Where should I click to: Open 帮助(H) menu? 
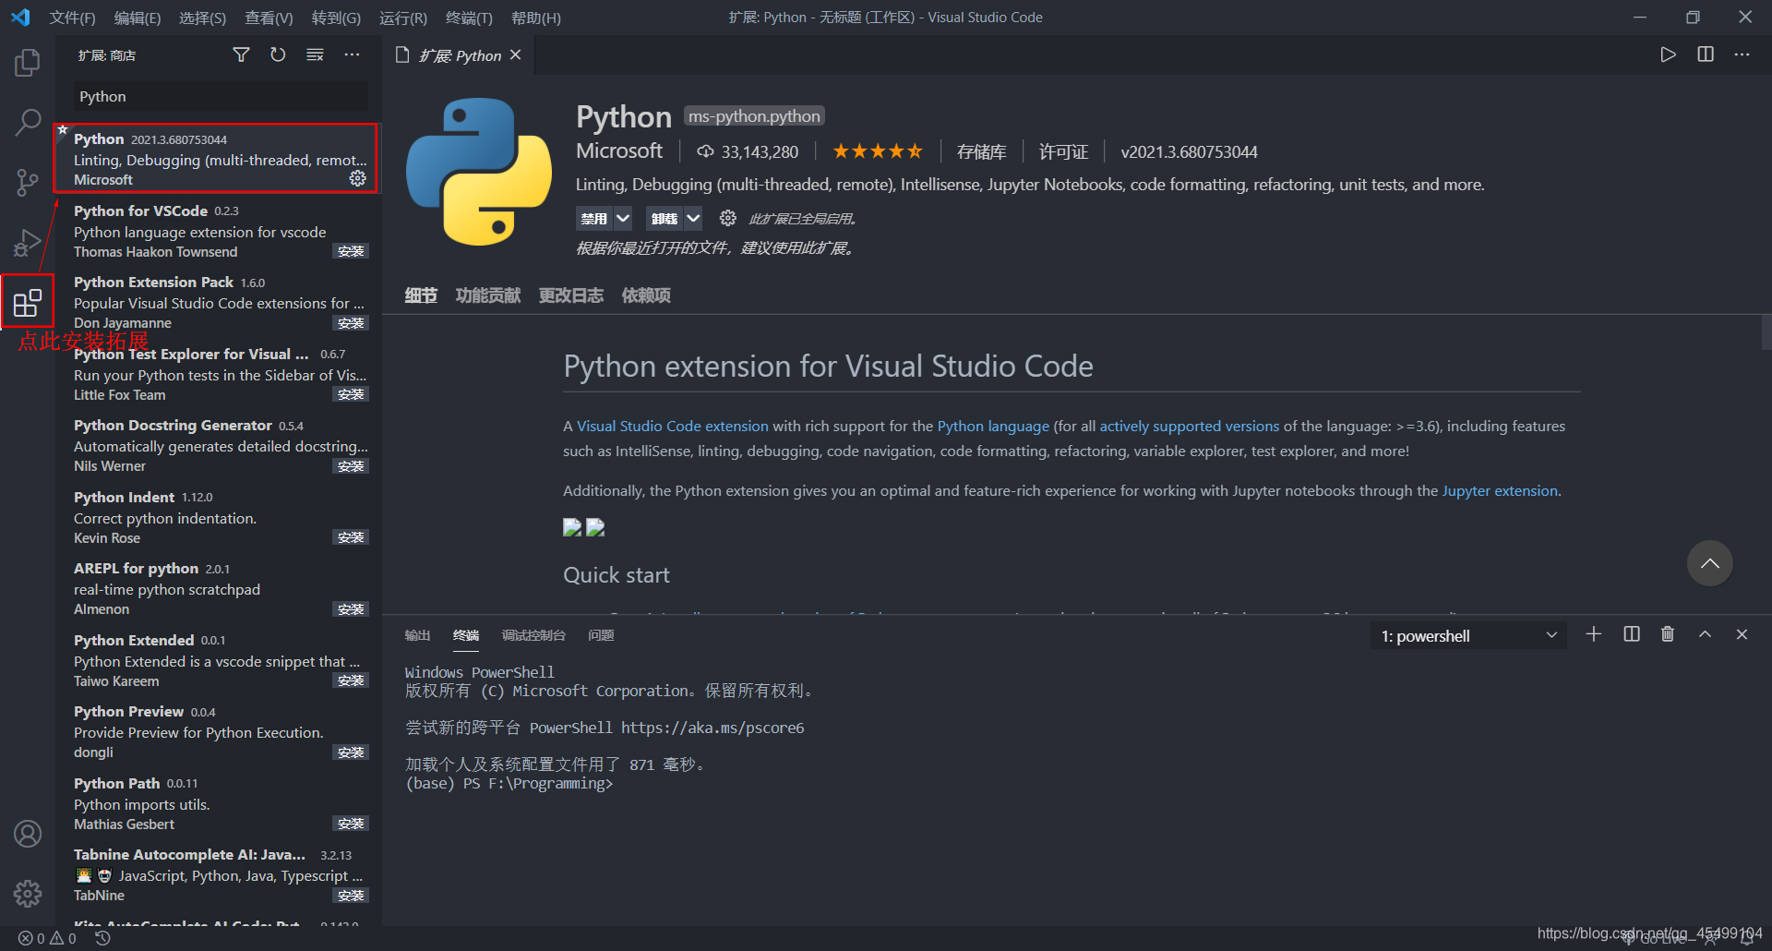(x=536, y=18)
